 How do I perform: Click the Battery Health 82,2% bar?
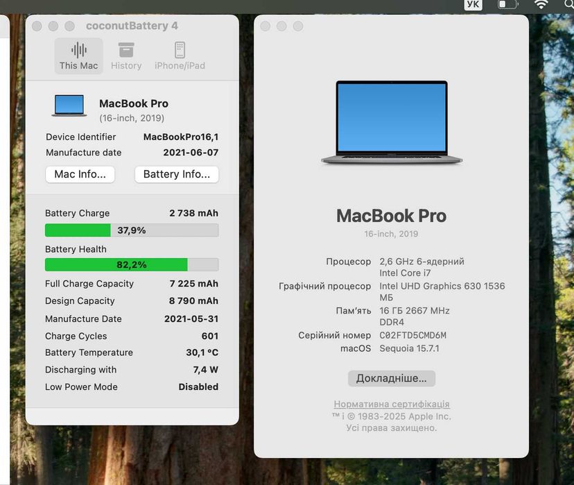(132, 264)
